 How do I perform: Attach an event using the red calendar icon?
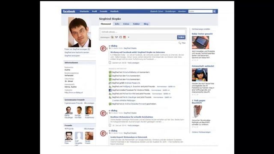click(125, 37)
